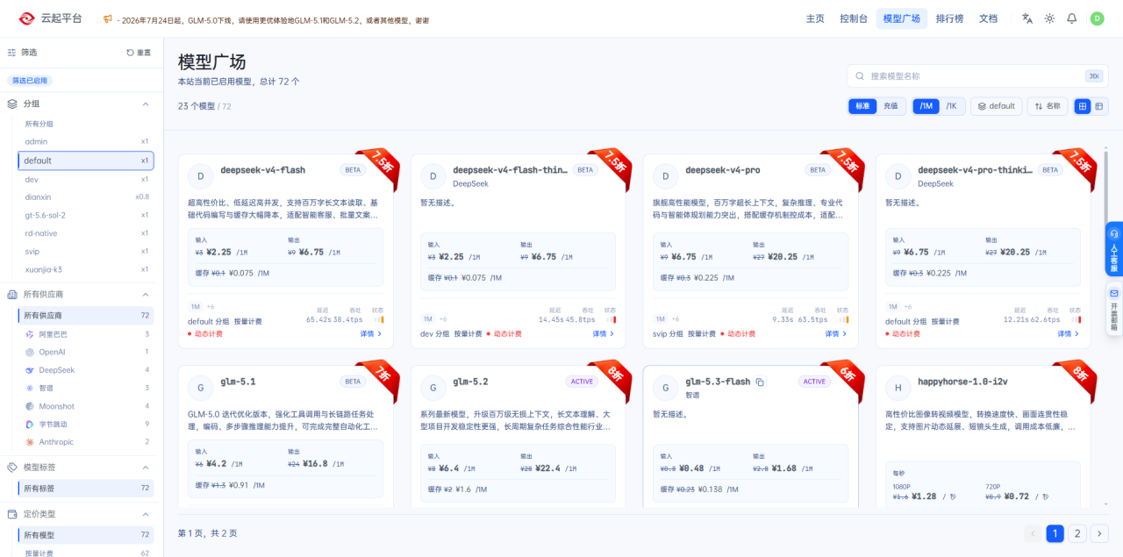Image resolution: width=1123 pixels, height=557 pixels.
Task: Open 开票邮箱 envelope side widget
Action: coord(1114,310)
